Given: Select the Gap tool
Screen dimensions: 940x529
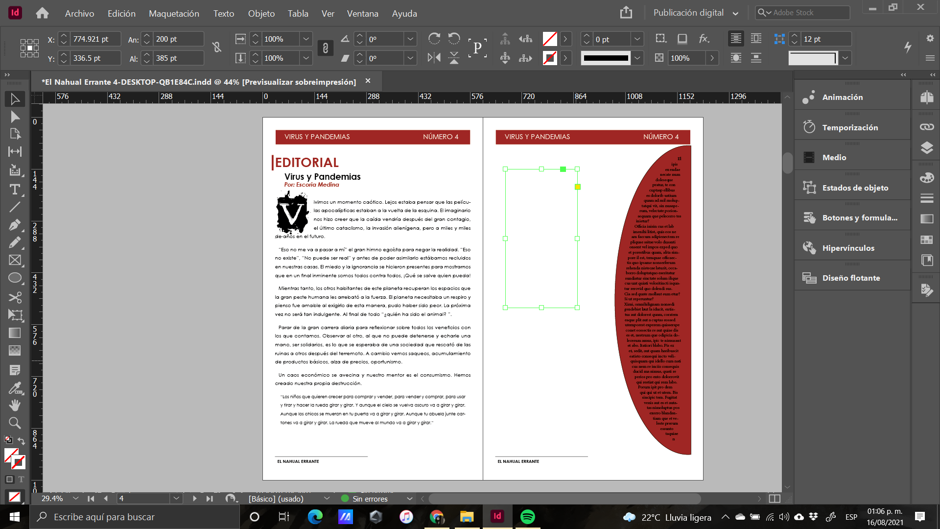Looking at the screenshot, I should (x=15, y=151).
